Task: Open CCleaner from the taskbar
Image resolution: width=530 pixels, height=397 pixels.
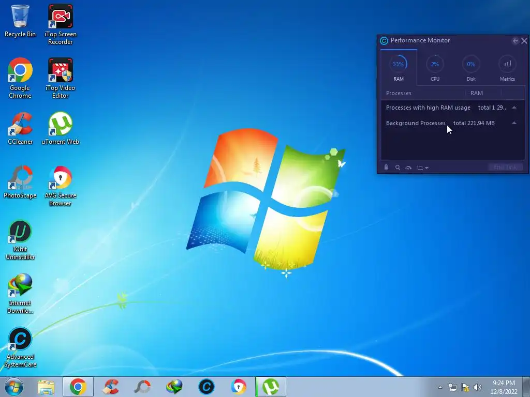Action: 111,387
